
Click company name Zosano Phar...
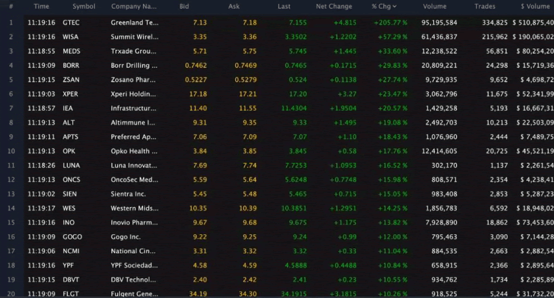pyautogui.click(x=133, y=80)
